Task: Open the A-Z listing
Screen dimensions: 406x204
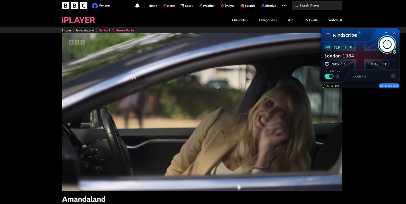Action: point(290,20)
